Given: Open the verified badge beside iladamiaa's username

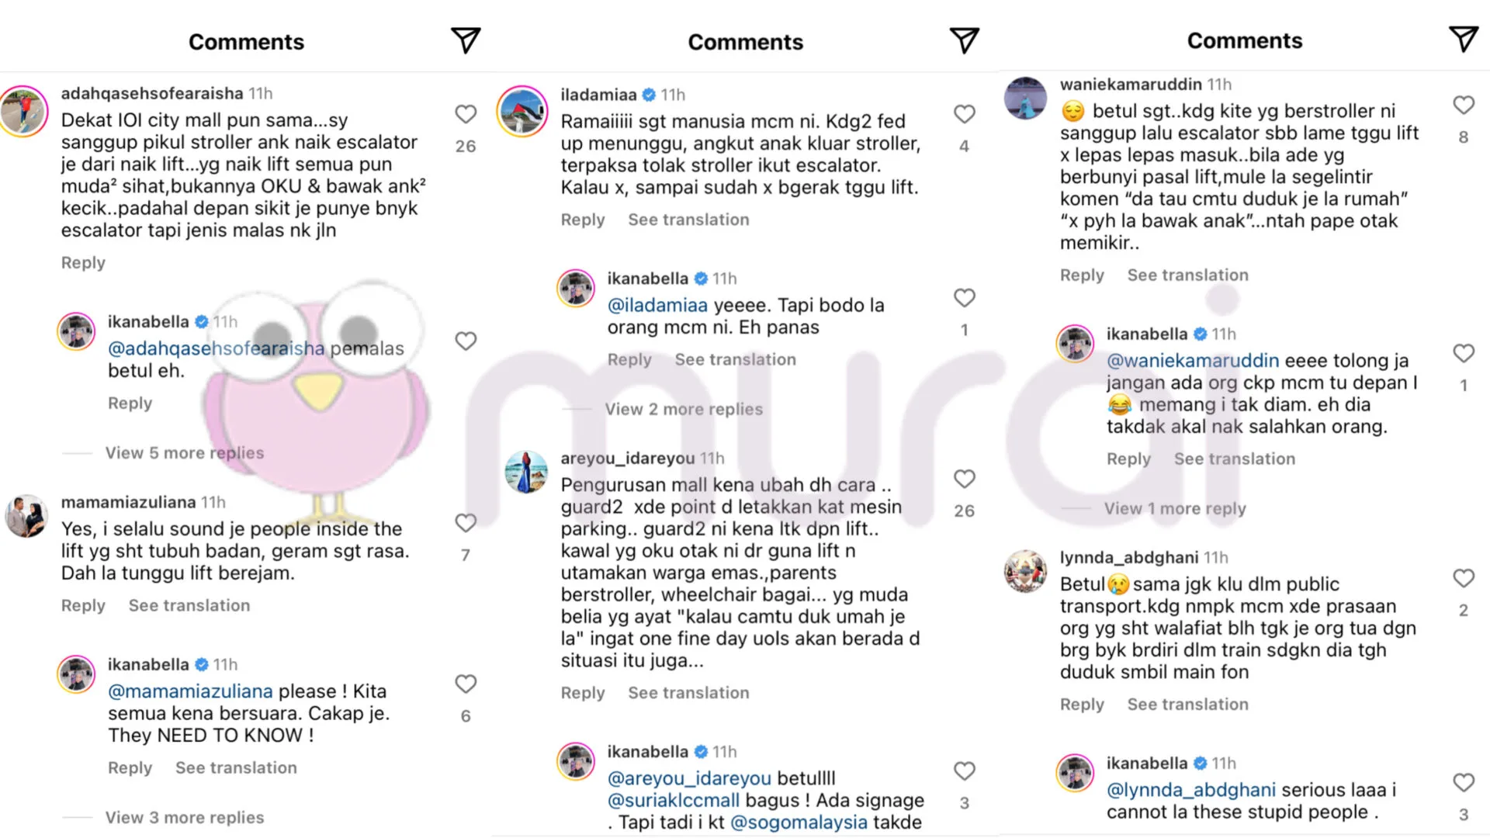Looking at the screenshot, I should [x=649, y=95].
